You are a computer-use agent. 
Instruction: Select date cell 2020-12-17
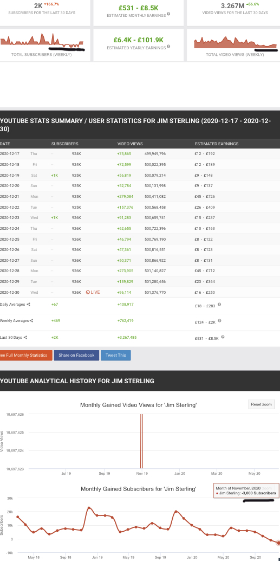(10, 154)
